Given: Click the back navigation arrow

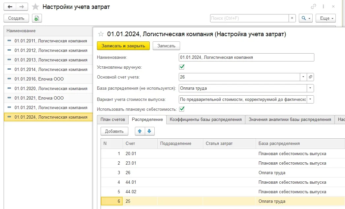Looking at the screenshot, I should click(10, 7).
